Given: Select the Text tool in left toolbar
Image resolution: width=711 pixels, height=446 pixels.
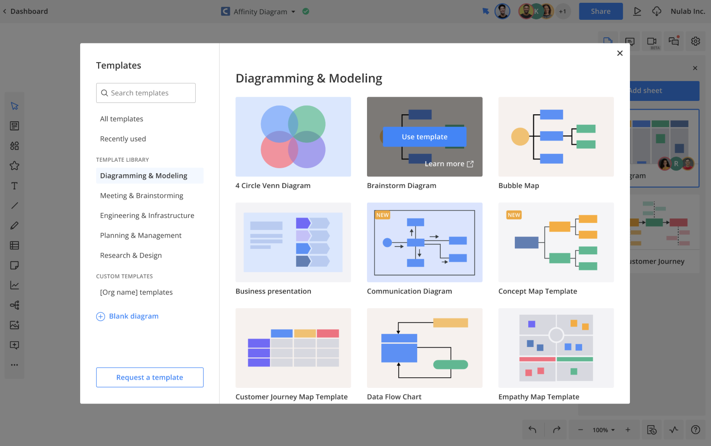Looking at the screenshot, I should click(x=14, y=186).
